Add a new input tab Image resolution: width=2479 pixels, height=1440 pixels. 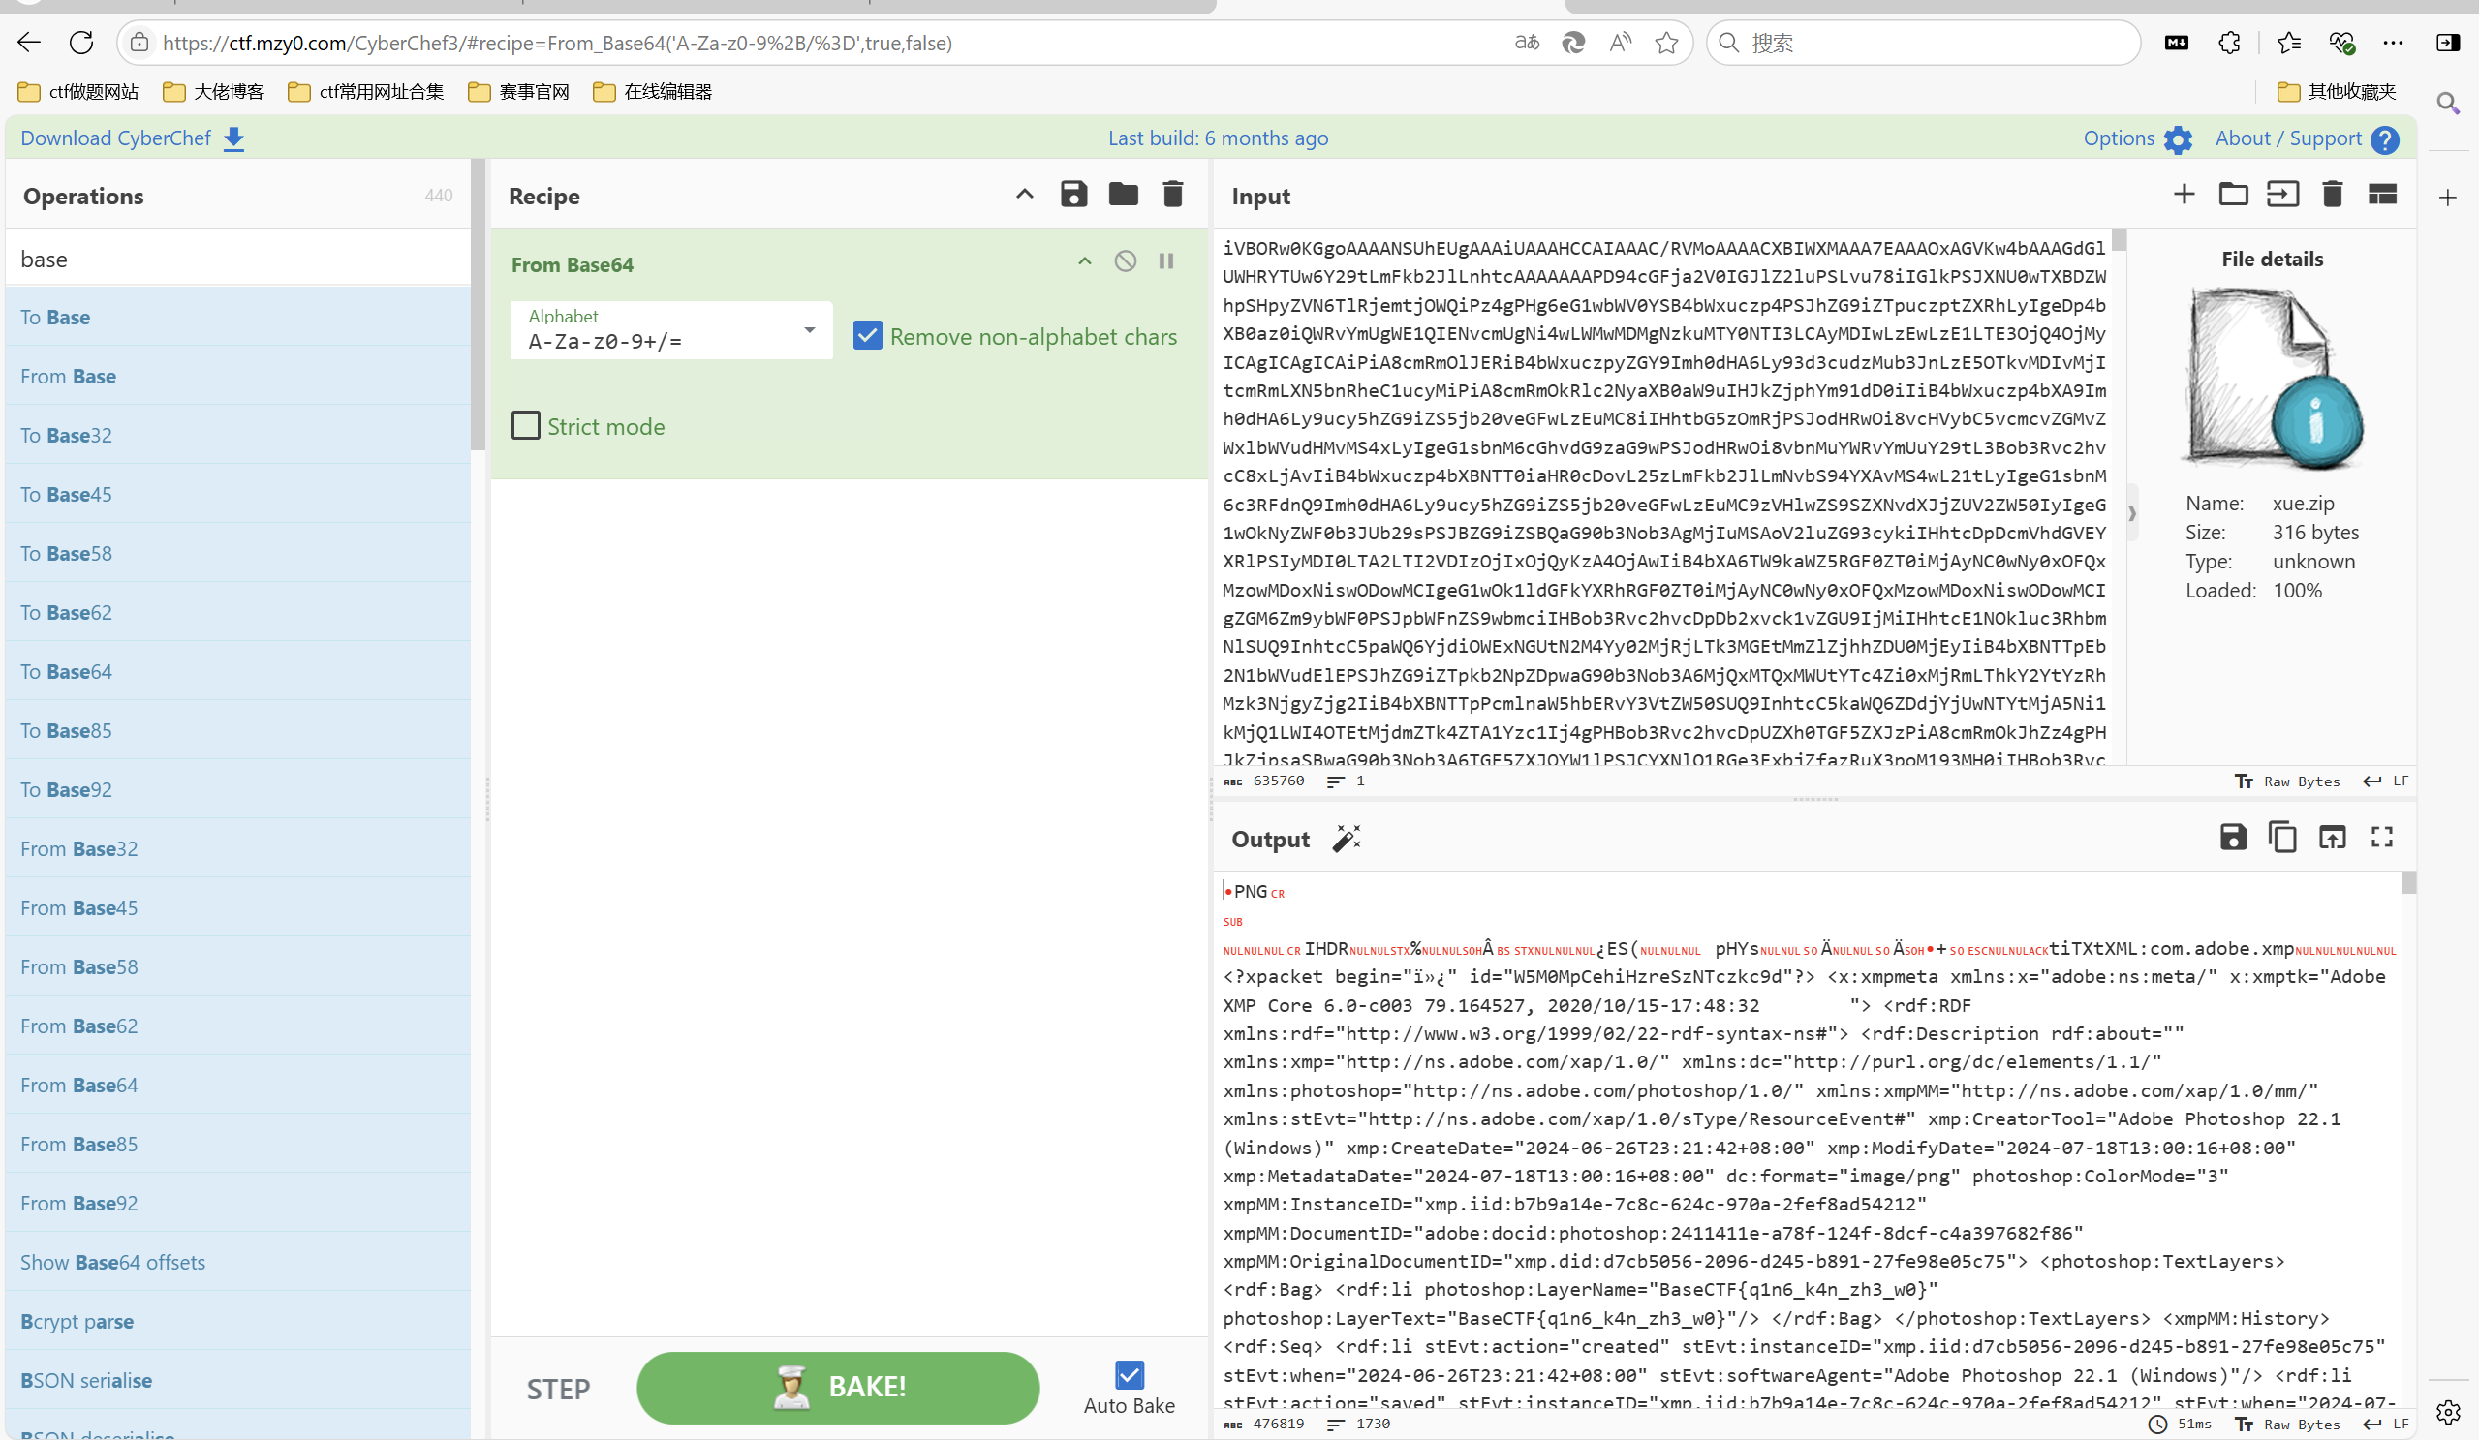pos(2183,195)
